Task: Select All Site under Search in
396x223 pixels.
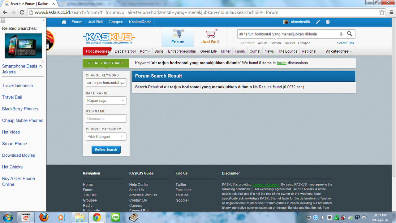Action: tap(263, 43)
